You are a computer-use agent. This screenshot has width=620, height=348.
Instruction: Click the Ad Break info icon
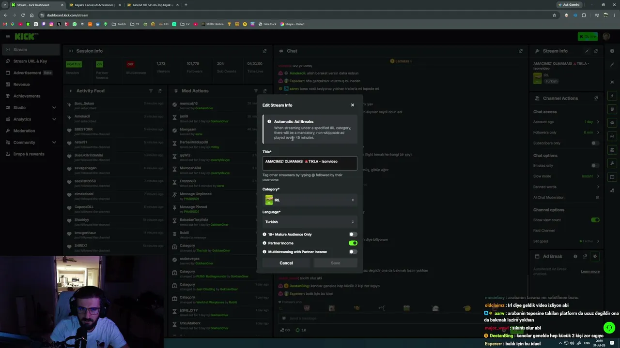(575, 257)
